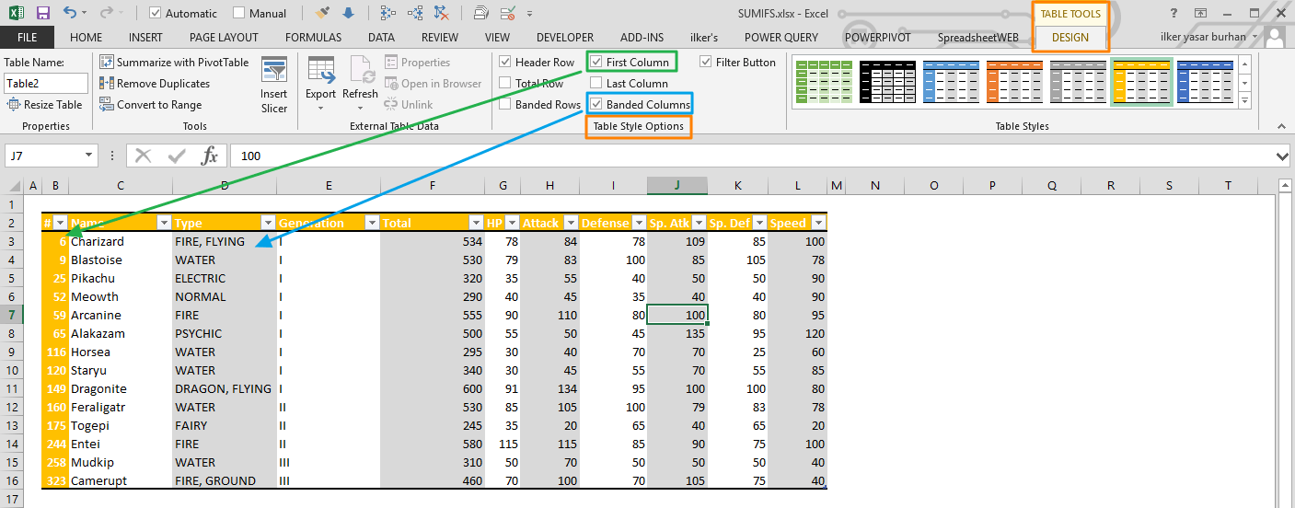This screenshot has height=508, width=1295.
Task: Select column J header
Action: (x=677, y=186)
